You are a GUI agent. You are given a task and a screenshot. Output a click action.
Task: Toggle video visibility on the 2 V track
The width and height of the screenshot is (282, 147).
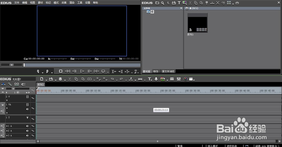tap(27, 97)
